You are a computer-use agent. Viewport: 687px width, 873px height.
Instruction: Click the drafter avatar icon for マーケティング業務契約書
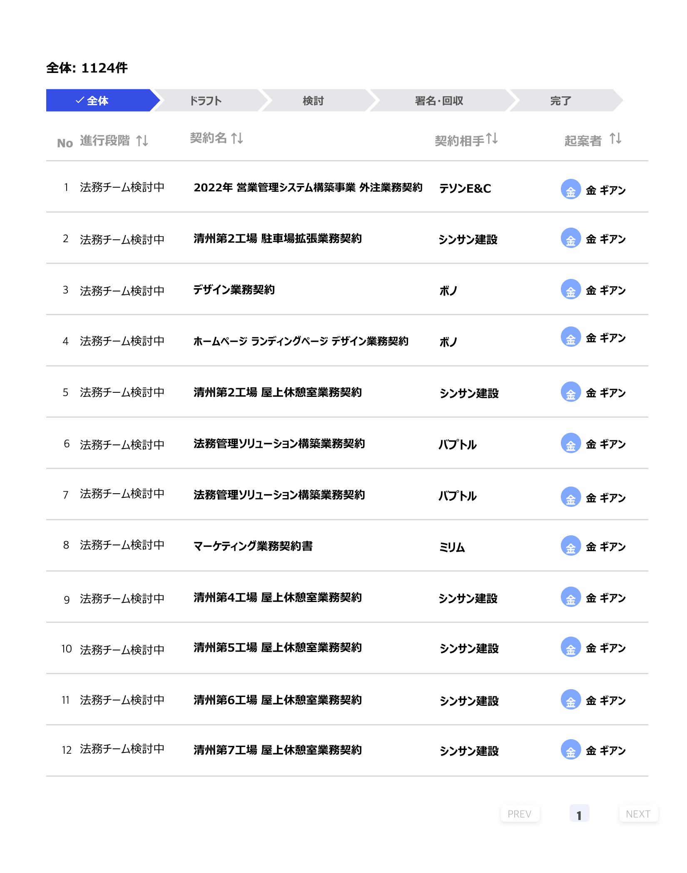pos(571,547)
